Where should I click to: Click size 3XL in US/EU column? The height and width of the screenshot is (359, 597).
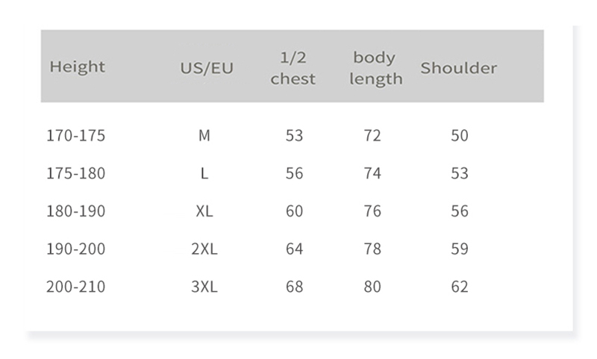click(204, 287)
